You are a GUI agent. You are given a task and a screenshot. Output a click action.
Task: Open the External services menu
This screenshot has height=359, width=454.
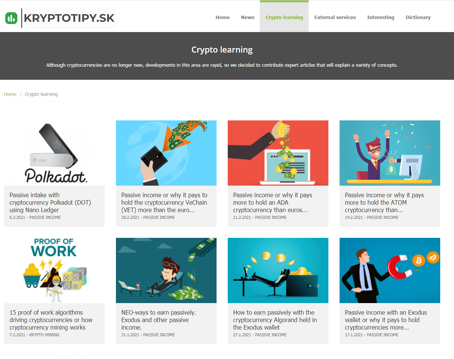(x=335, y=17)
